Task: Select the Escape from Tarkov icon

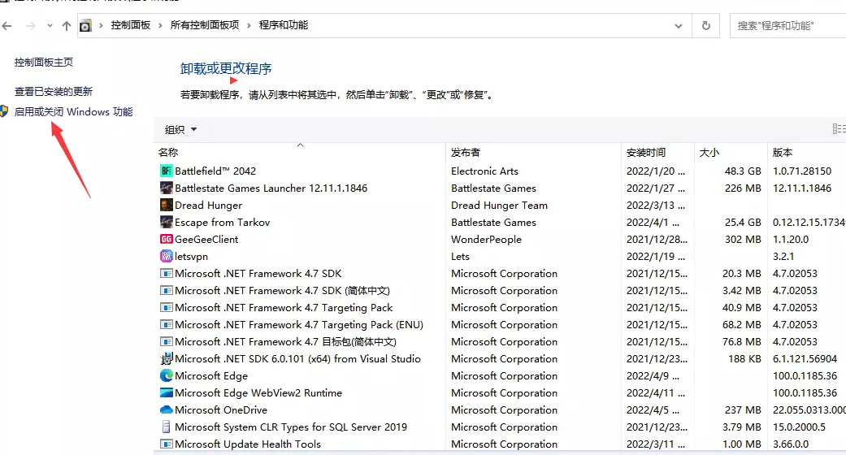Action: coord(167,222)
